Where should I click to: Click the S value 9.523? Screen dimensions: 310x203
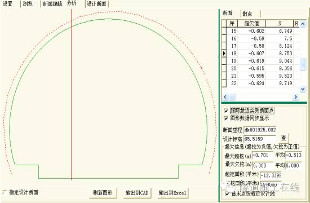point(286,76)
